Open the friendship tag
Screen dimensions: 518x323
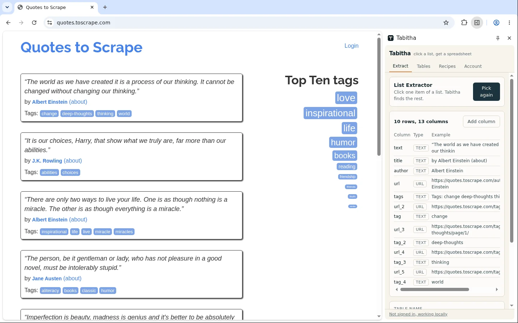point(347,177)
